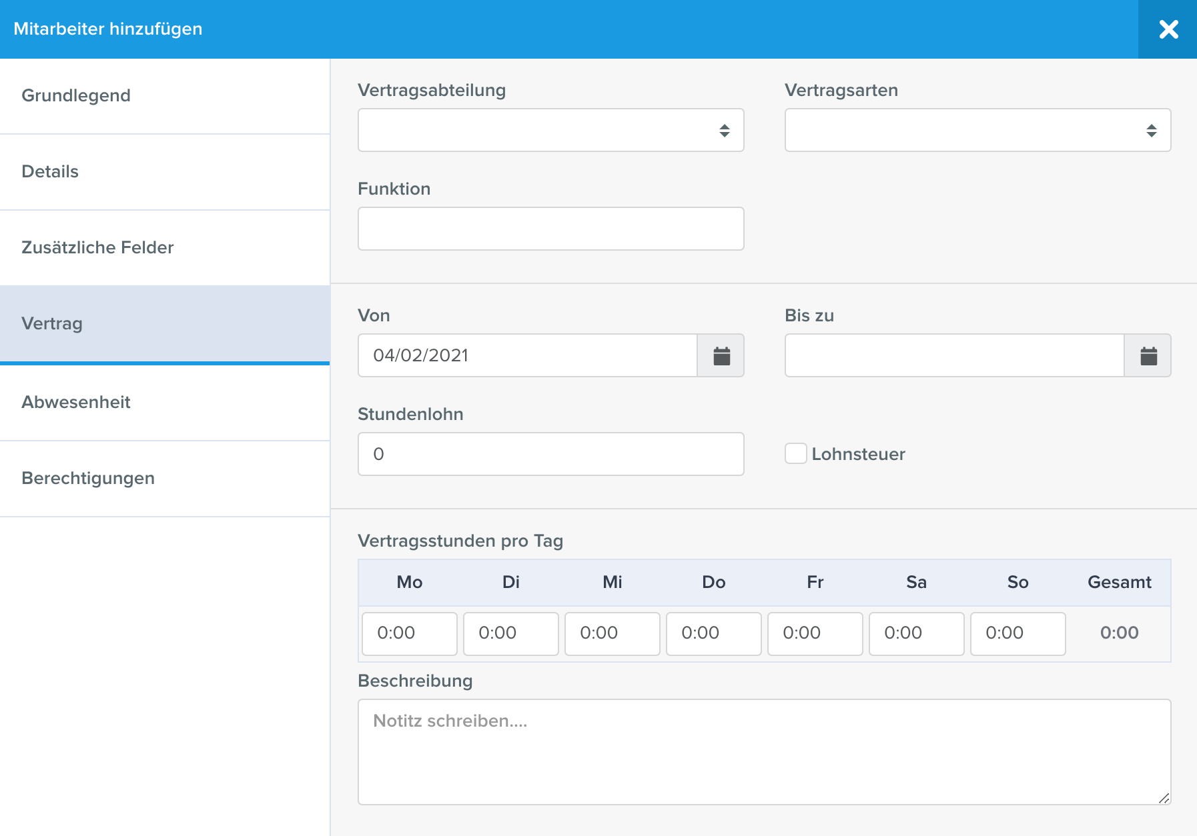Edit Wednesday (Mi) contract hours field
The height and width of the screenshot is (836, 1197).
(x=613, y=633)
